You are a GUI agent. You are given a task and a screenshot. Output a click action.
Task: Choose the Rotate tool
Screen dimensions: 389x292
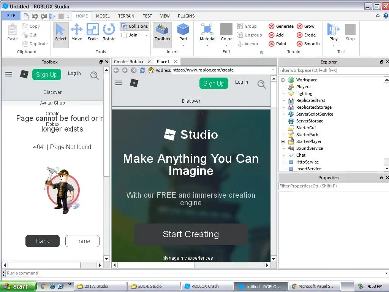point(109,33)
